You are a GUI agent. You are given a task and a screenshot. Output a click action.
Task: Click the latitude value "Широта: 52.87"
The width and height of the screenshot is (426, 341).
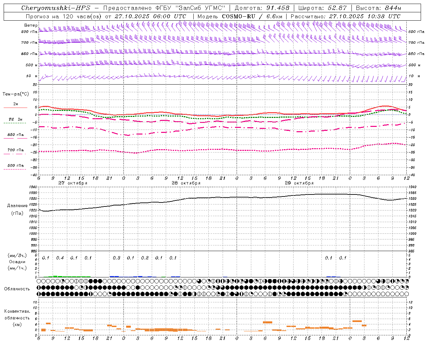click(x=322, y=8)
